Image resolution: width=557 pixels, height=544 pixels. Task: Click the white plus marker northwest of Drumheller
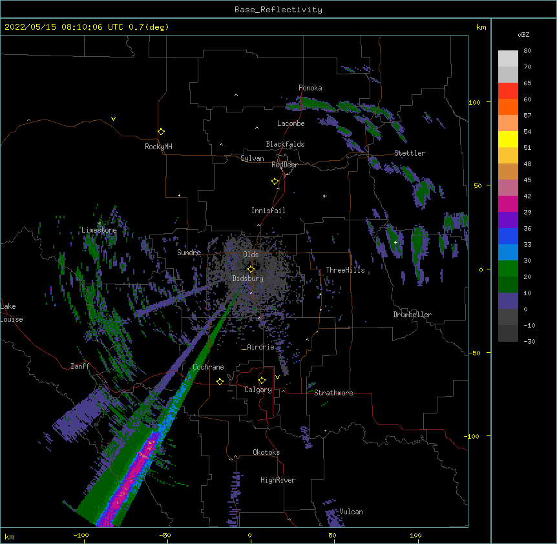click(x=395, y=242)
